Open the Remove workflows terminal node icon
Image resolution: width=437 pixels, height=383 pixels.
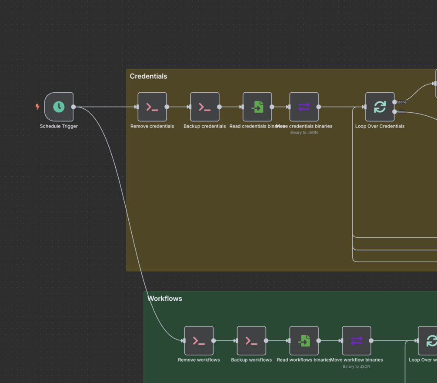199,341
